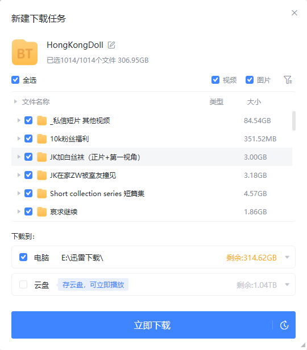Select the _私信短片 其他视频 row name

pyautogui.click(x=80, y=121)
